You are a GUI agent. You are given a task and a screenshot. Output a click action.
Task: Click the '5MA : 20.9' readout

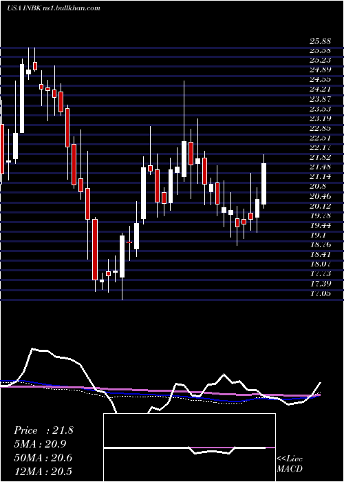(40, 444)
